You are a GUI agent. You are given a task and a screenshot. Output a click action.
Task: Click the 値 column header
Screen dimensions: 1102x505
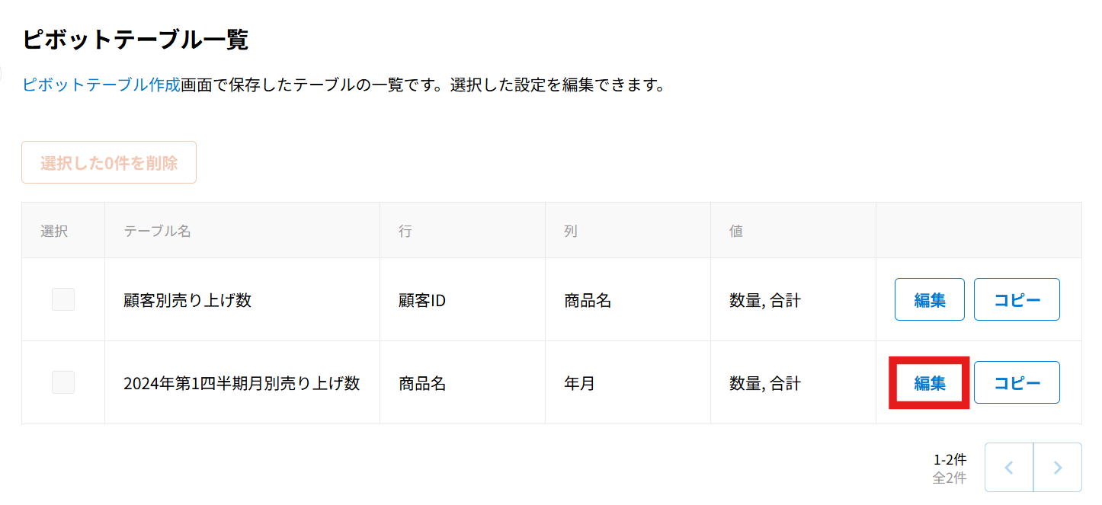736,231
